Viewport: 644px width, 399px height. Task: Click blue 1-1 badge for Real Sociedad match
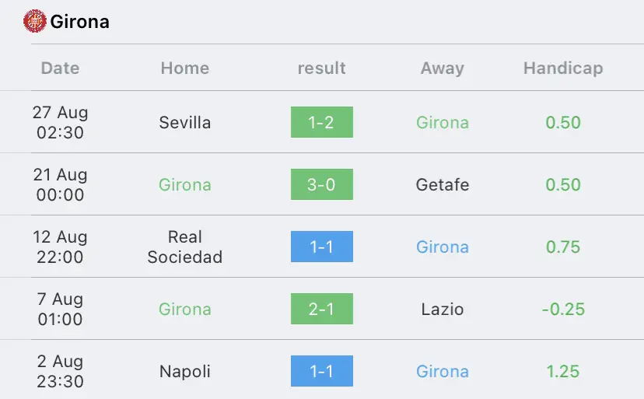pos(321,247)
